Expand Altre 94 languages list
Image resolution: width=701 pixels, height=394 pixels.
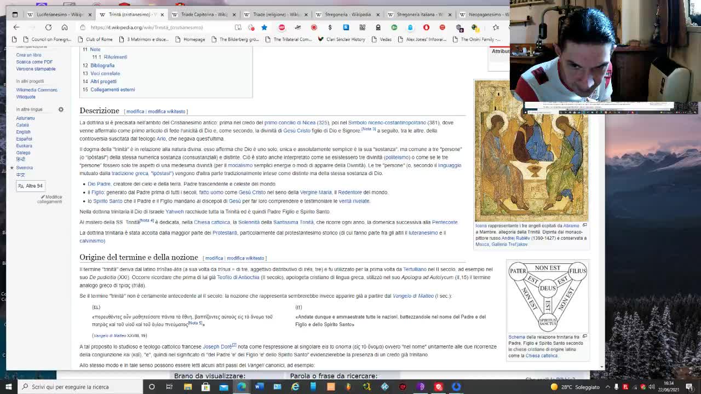pyautogui.click(x=30, y=186)
